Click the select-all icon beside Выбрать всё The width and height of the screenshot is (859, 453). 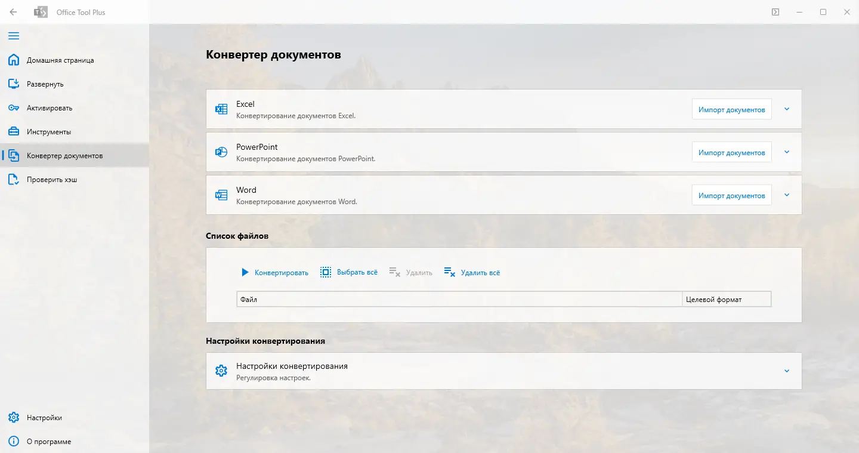326,272
